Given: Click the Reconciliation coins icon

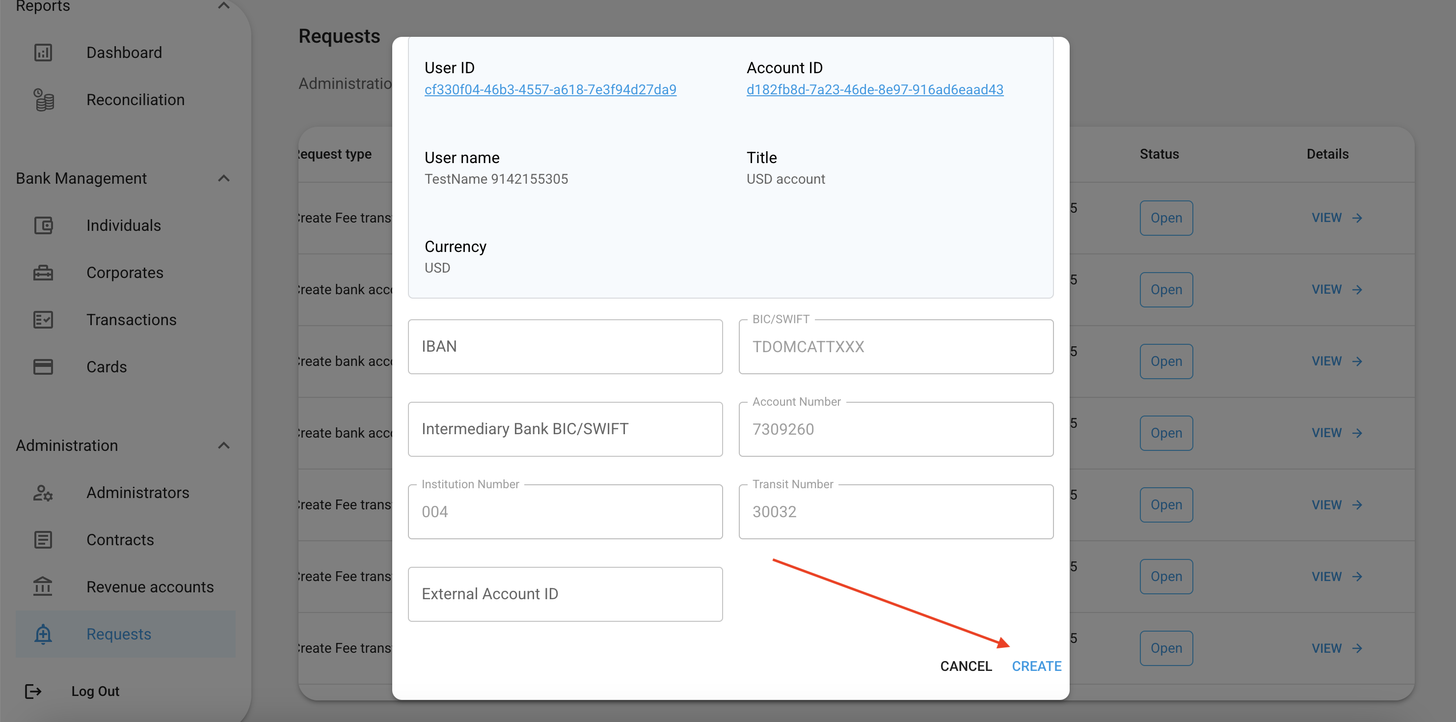Looking at the screenshot, I should pyautogui.click(x=44, y=100).
